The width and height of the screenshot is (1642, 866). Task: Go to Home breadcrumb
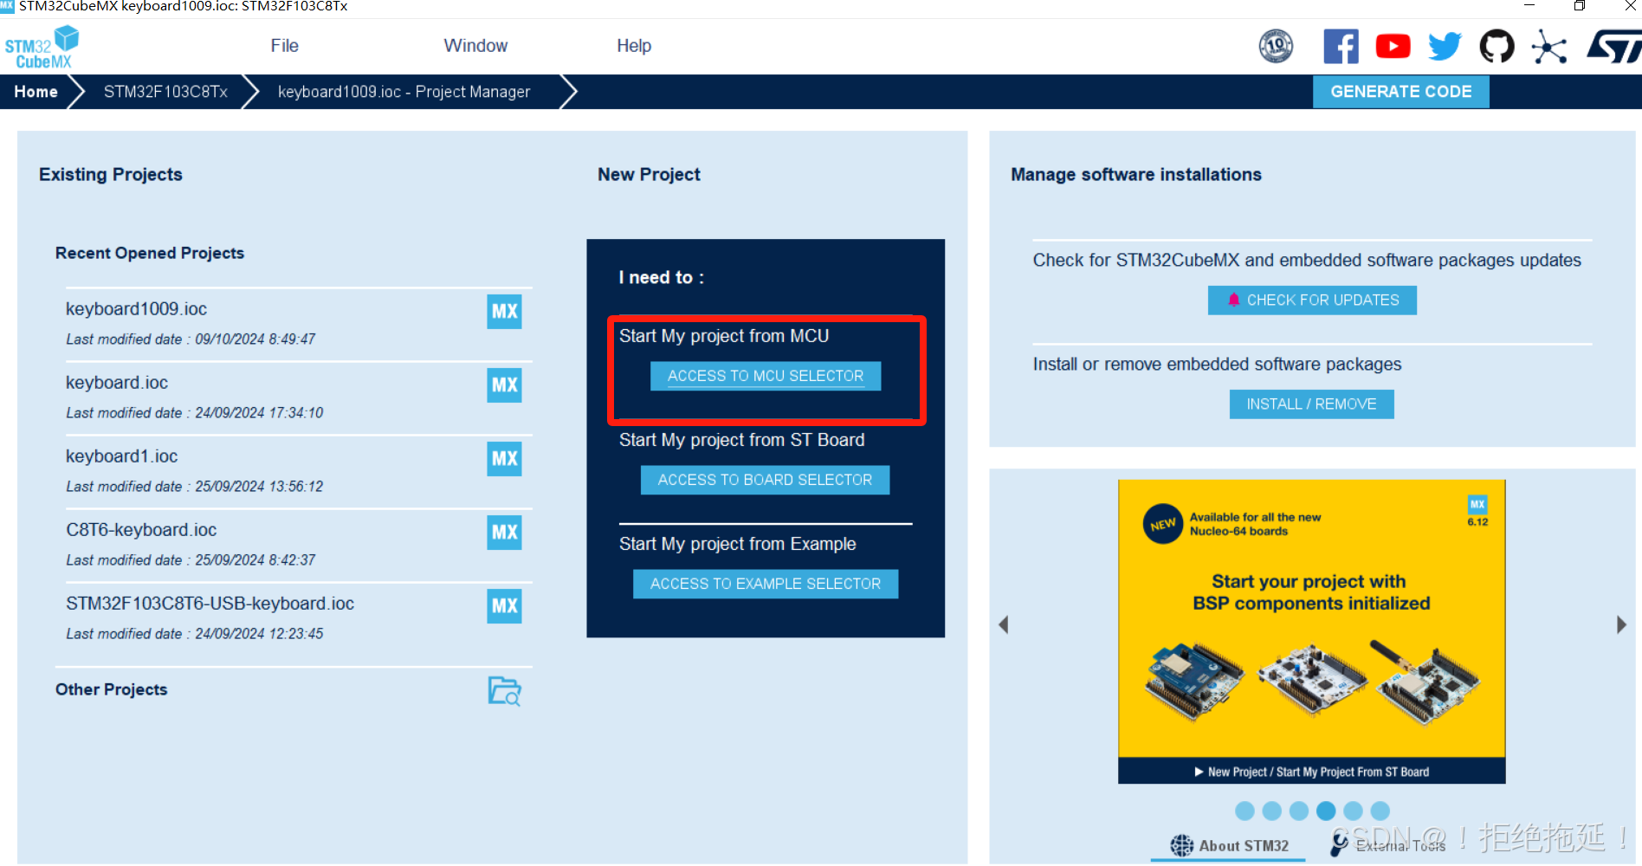36,92
